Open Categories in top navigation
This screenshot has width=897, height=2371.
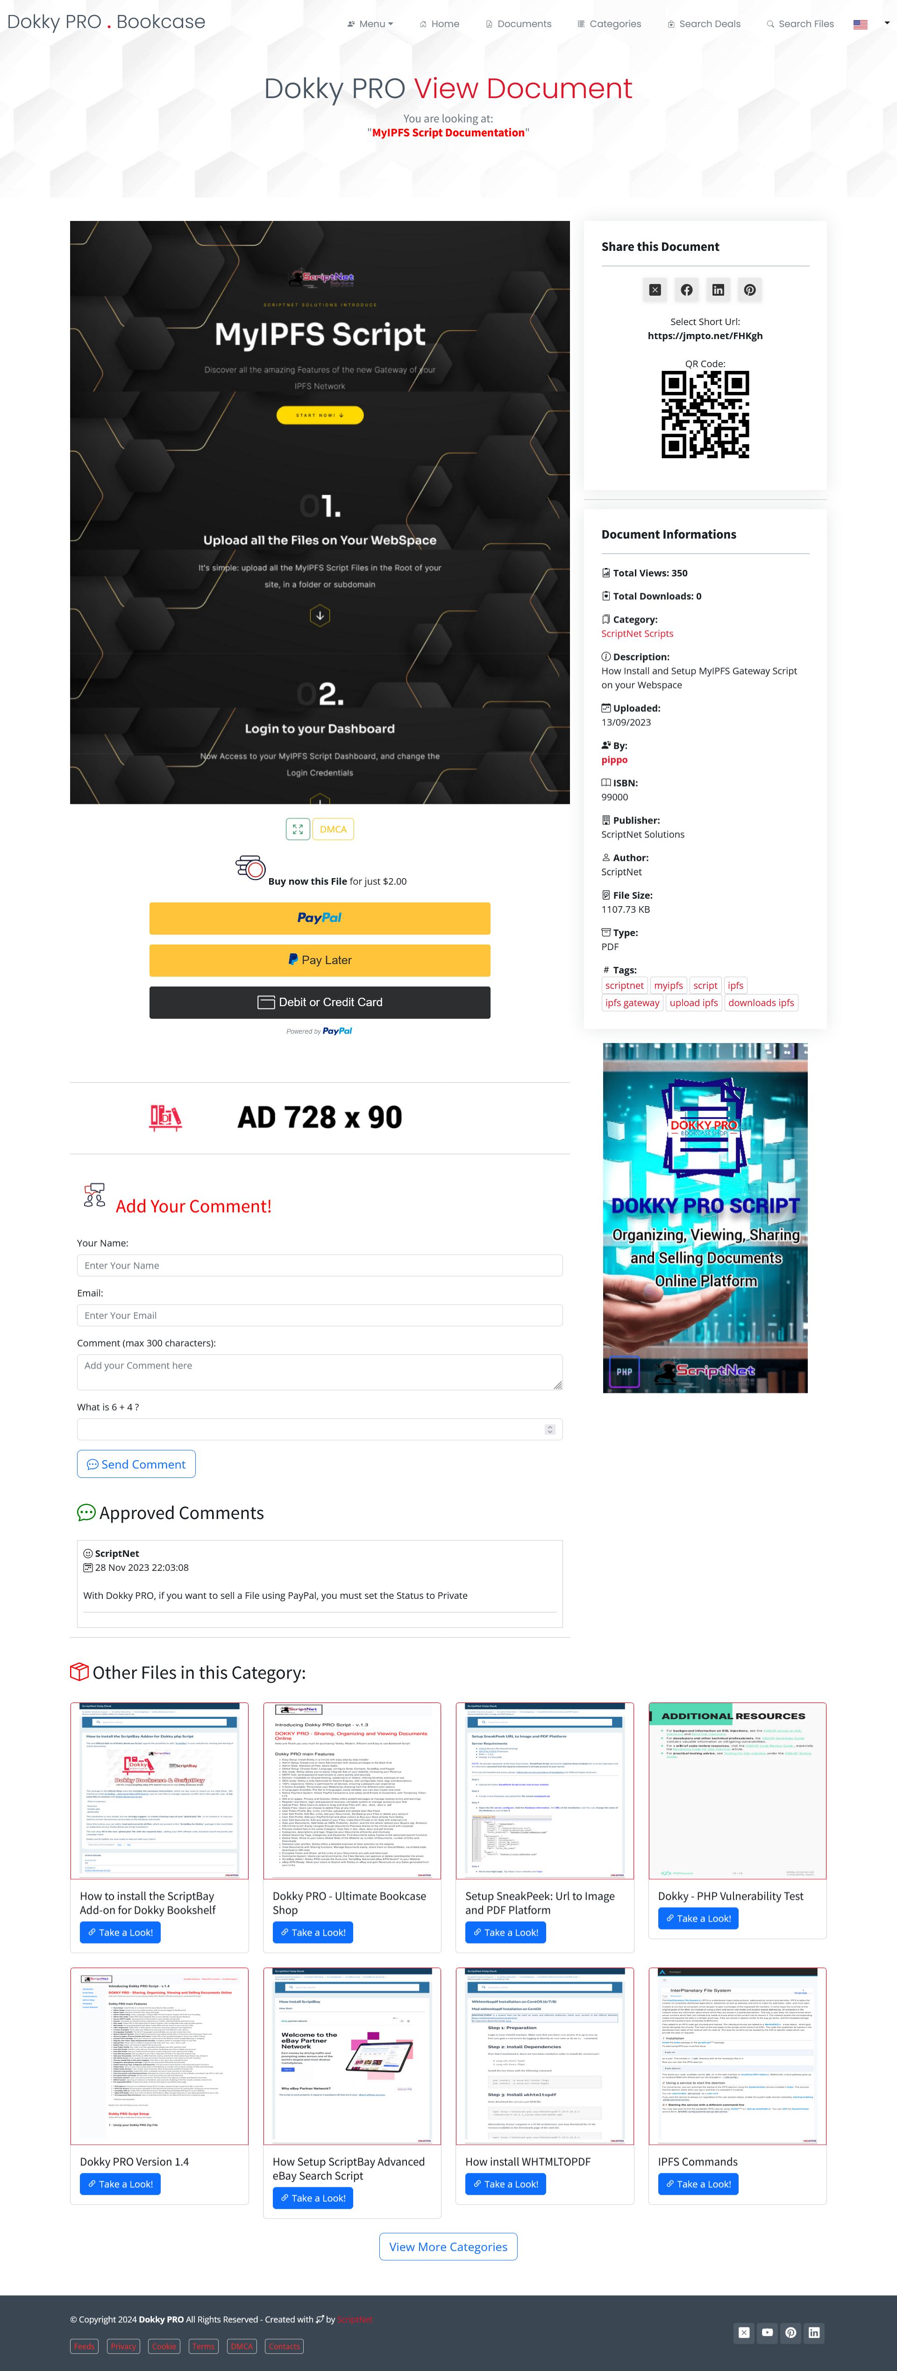point(610,24)
